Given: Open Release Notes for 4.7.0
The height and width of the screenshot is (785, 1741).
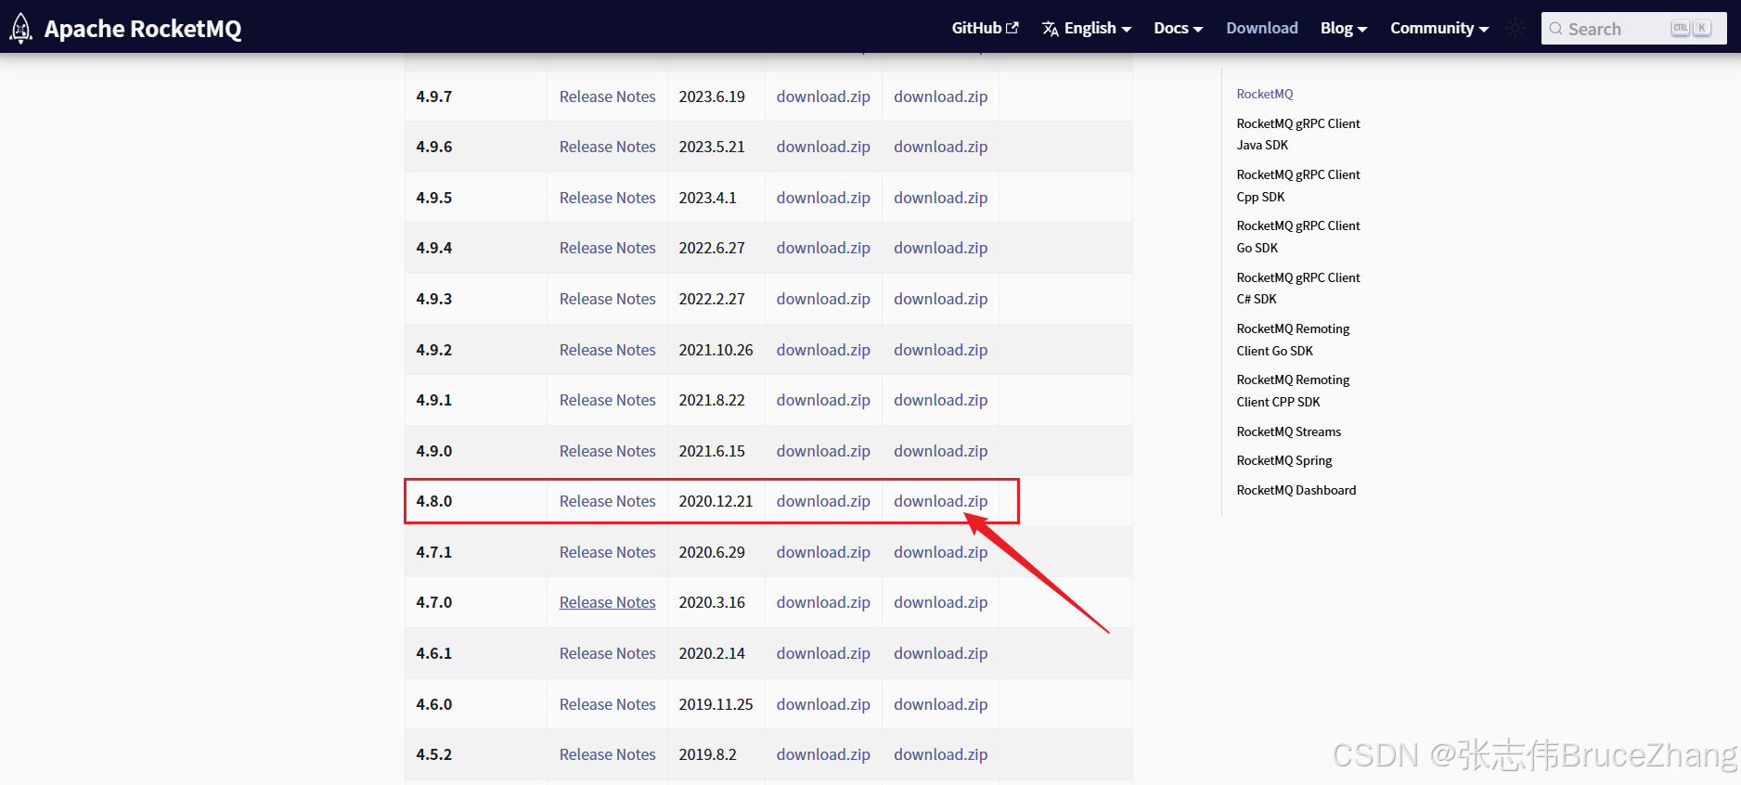Looking at the screenshot, I should point(607,602).
